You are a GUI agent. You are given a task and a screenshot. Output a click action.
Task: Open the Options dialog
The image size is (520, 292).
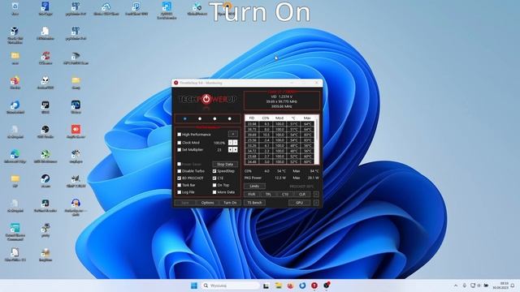pyautogui.click(x=207, y=203)
